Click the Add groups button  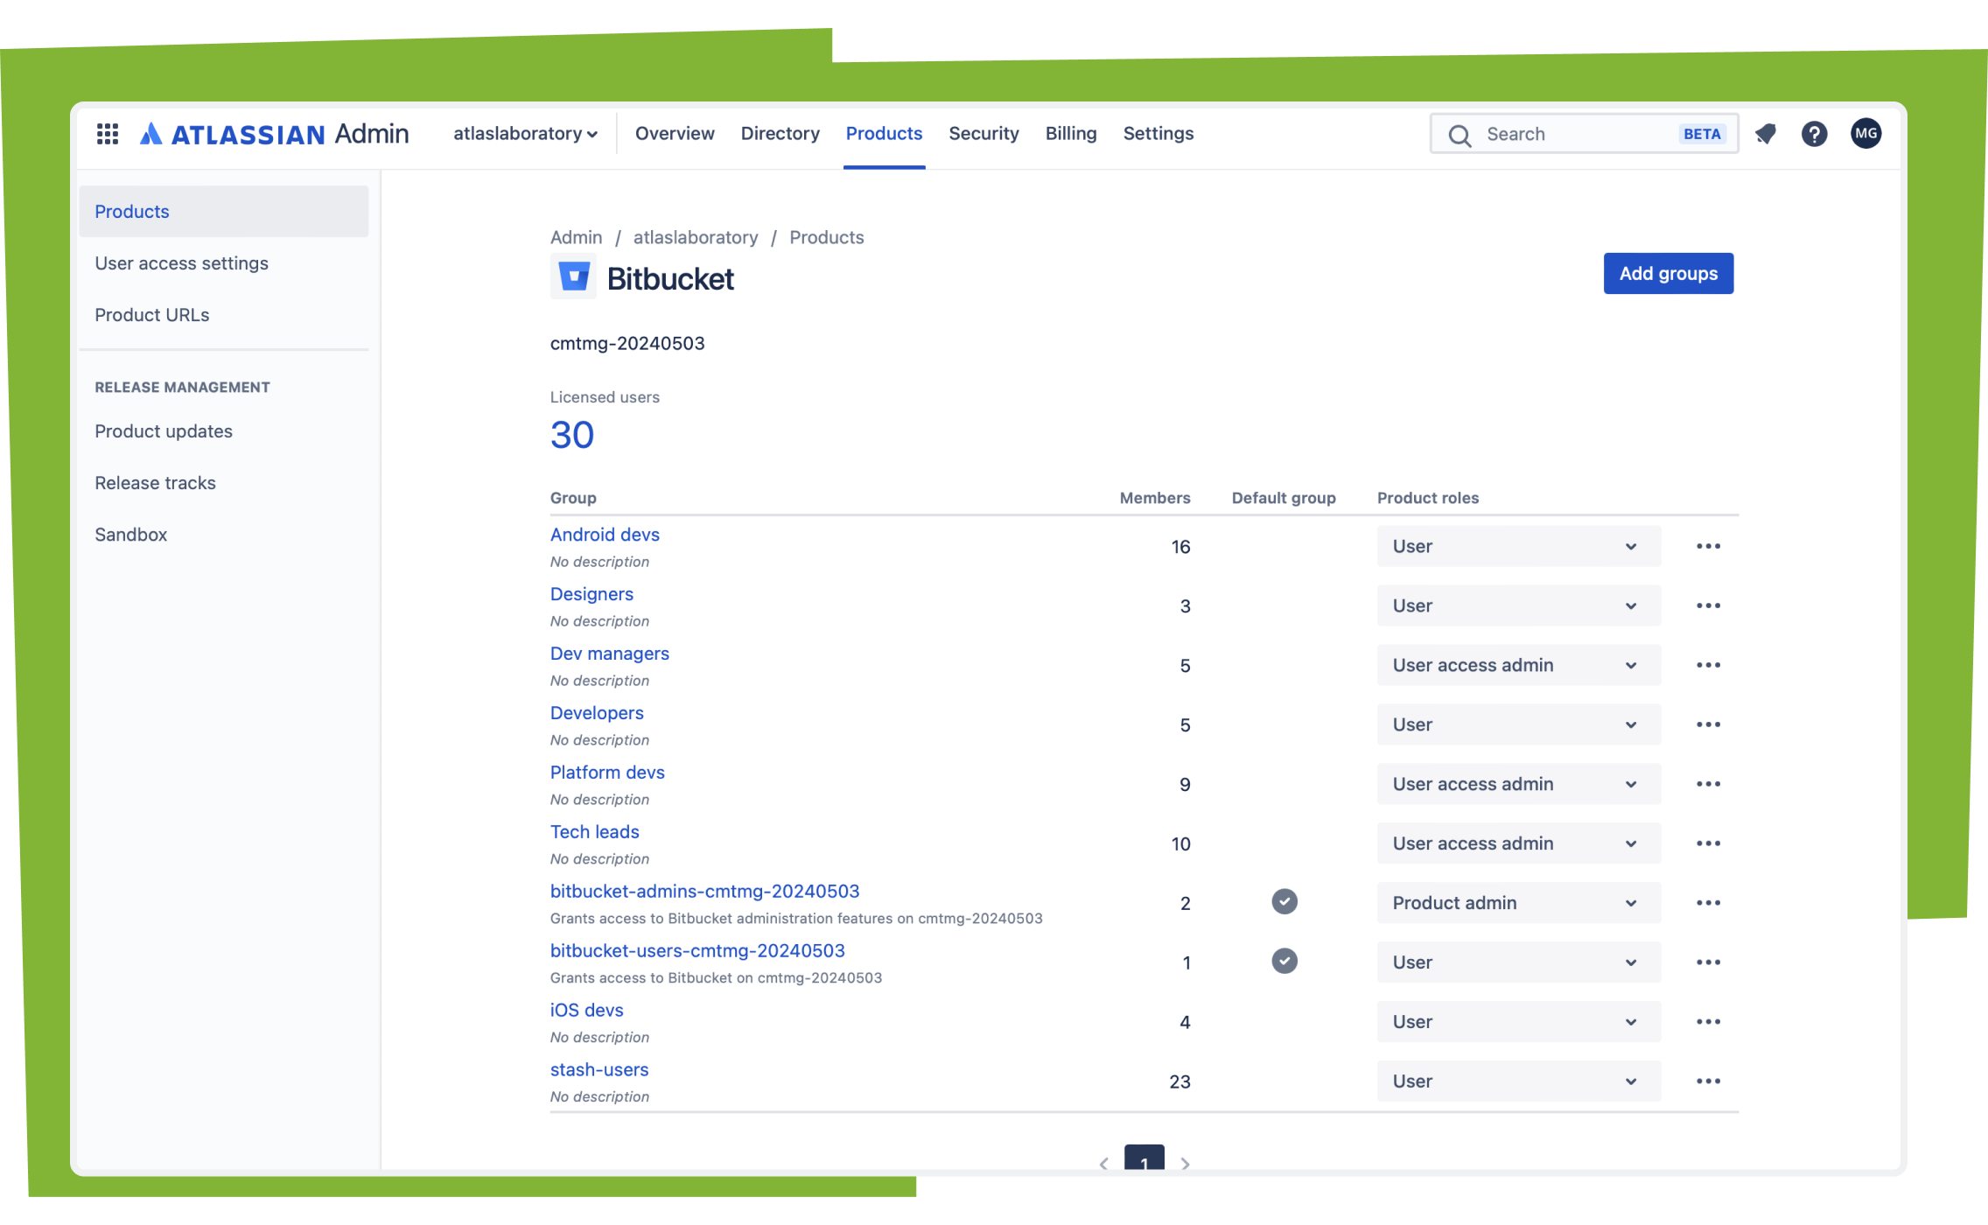tap(1669, 272)
